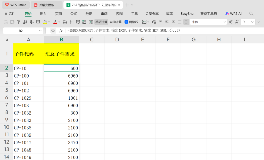The width and height of the screenshot is (264, 160).
Task: Click the green-arrow indent panel icon
Action: click(x=91, y=22)
